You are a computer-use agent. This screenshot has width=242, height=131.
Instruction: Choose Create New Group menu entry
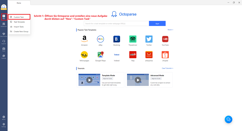click(x=19, y=31)
